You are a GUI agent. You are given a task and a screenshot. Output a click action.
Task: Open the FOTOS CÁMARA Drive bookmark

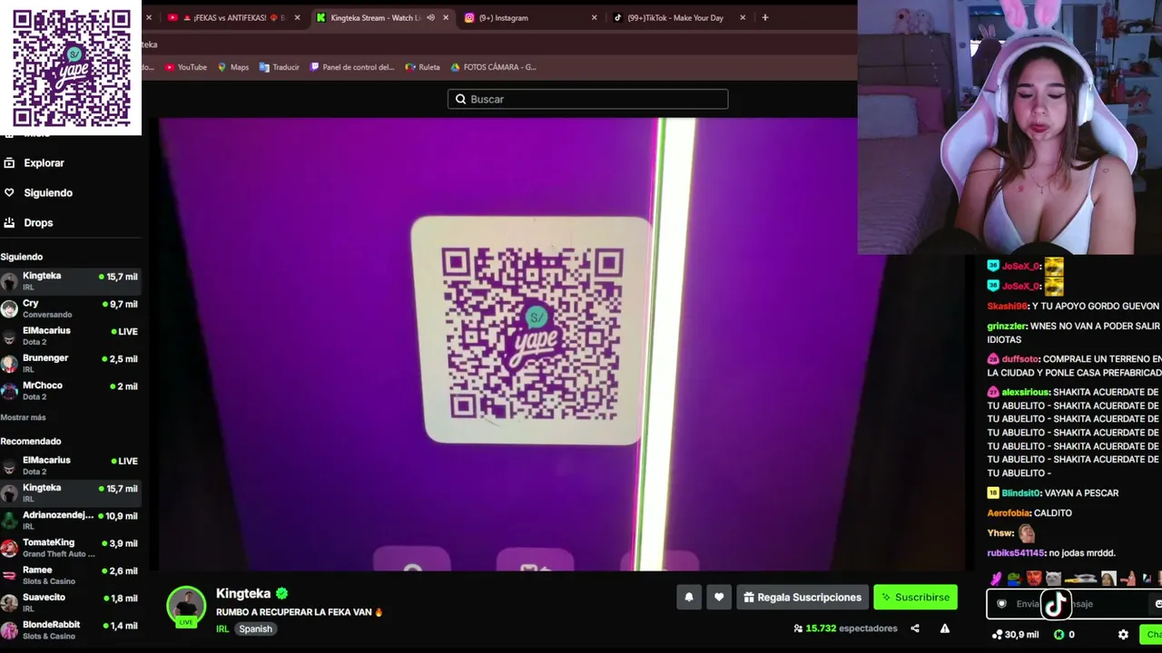pyautogui.click(x=494, y=67)
